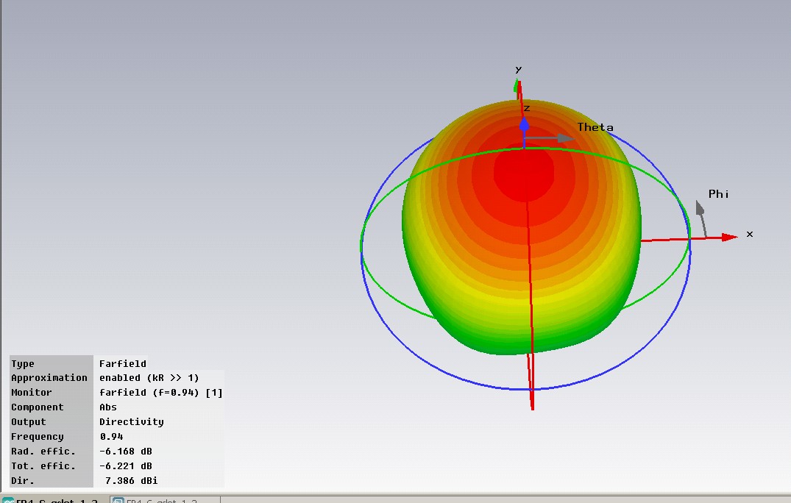This screenshot has height=503, width=791.
Task: Click the 'Component' row label
Action: [38, 407]
